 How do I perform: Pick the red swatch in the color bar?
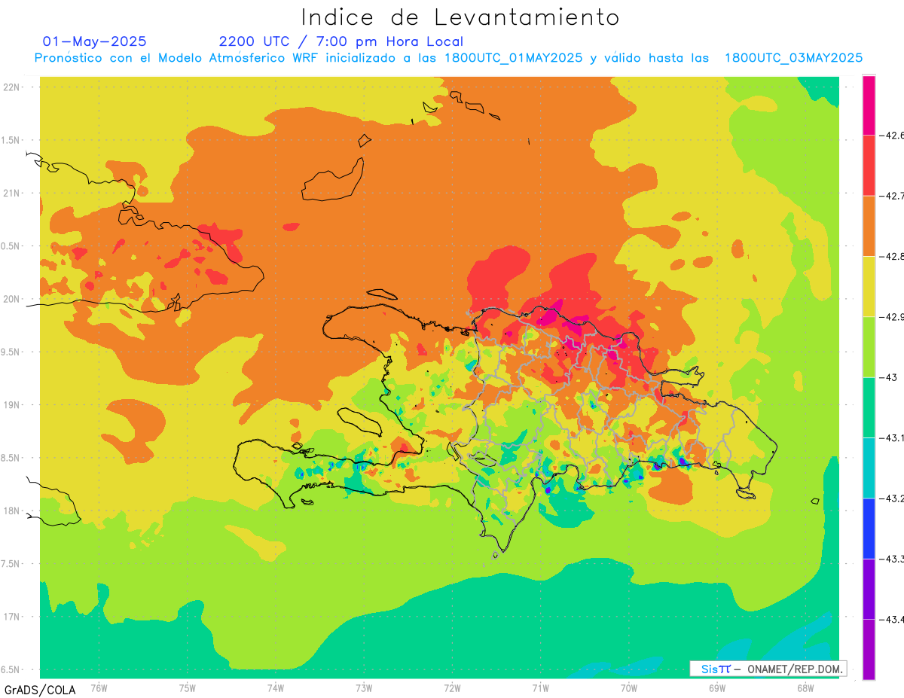point(869,165)
